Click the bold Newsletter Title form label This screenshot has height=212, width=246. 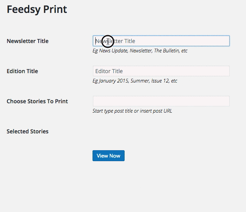coord(28,41)
